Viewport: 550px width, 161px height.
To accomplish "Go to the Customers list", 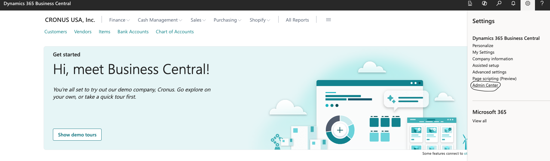I will point(56,32).
